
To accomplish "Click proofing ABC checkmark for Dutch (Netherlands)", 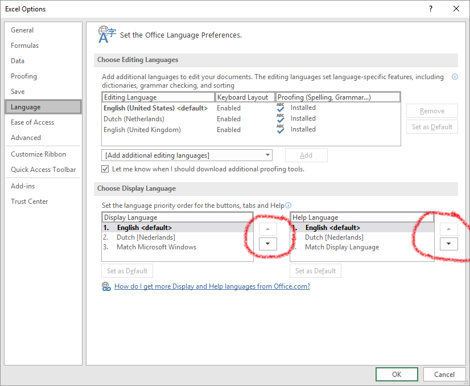I will click(281, 118).
